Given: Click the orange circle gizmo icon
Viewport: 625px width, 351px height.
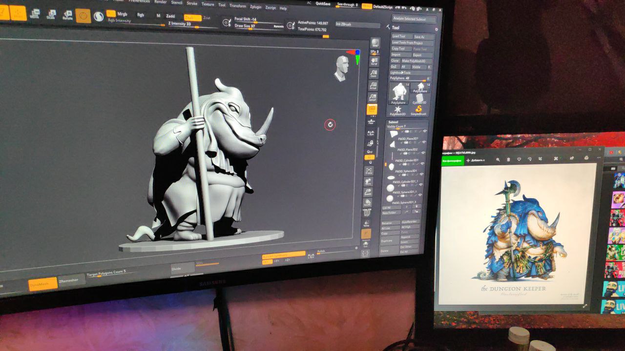Looking at the screenshot, I should tap(83, 16).
